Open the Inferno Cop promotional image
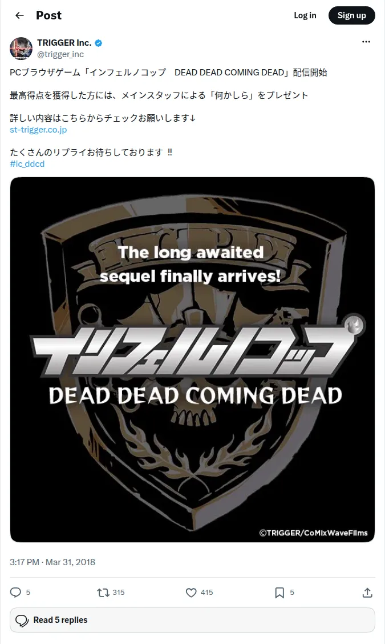385x644 pixels. pyautogui.click(x=192, y=360)
